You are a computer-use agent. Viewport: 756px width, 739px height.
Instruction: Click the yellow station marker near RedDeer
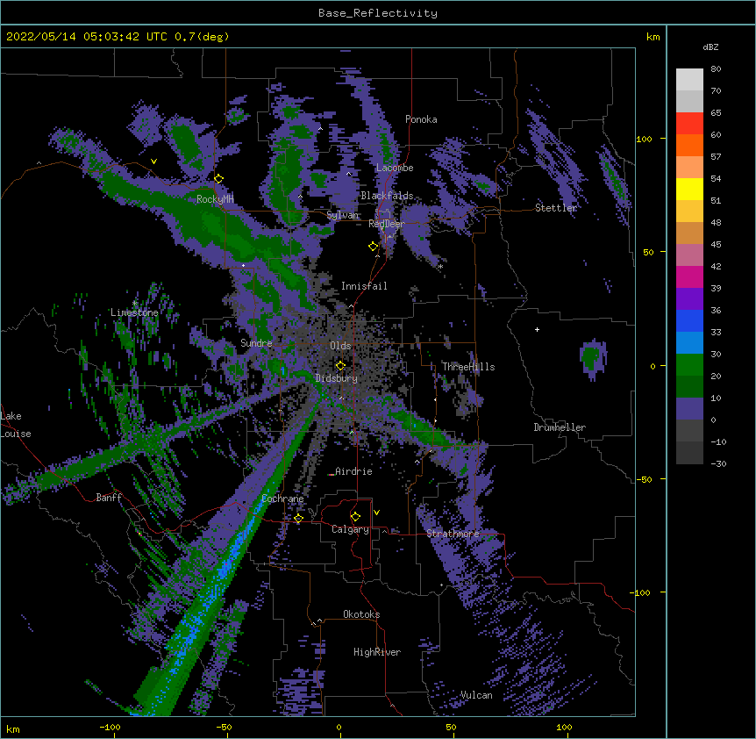click(x=373, y=247)
